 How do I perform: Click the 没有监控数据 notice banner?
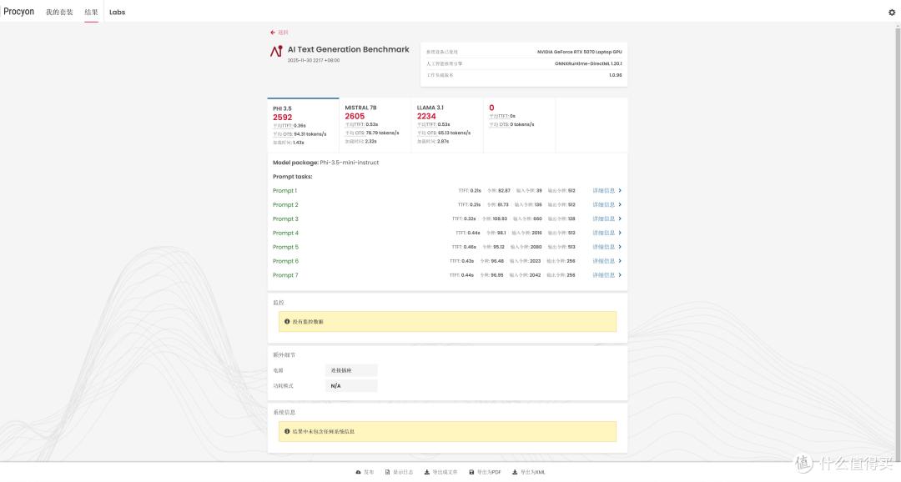[x=448, y=322]
